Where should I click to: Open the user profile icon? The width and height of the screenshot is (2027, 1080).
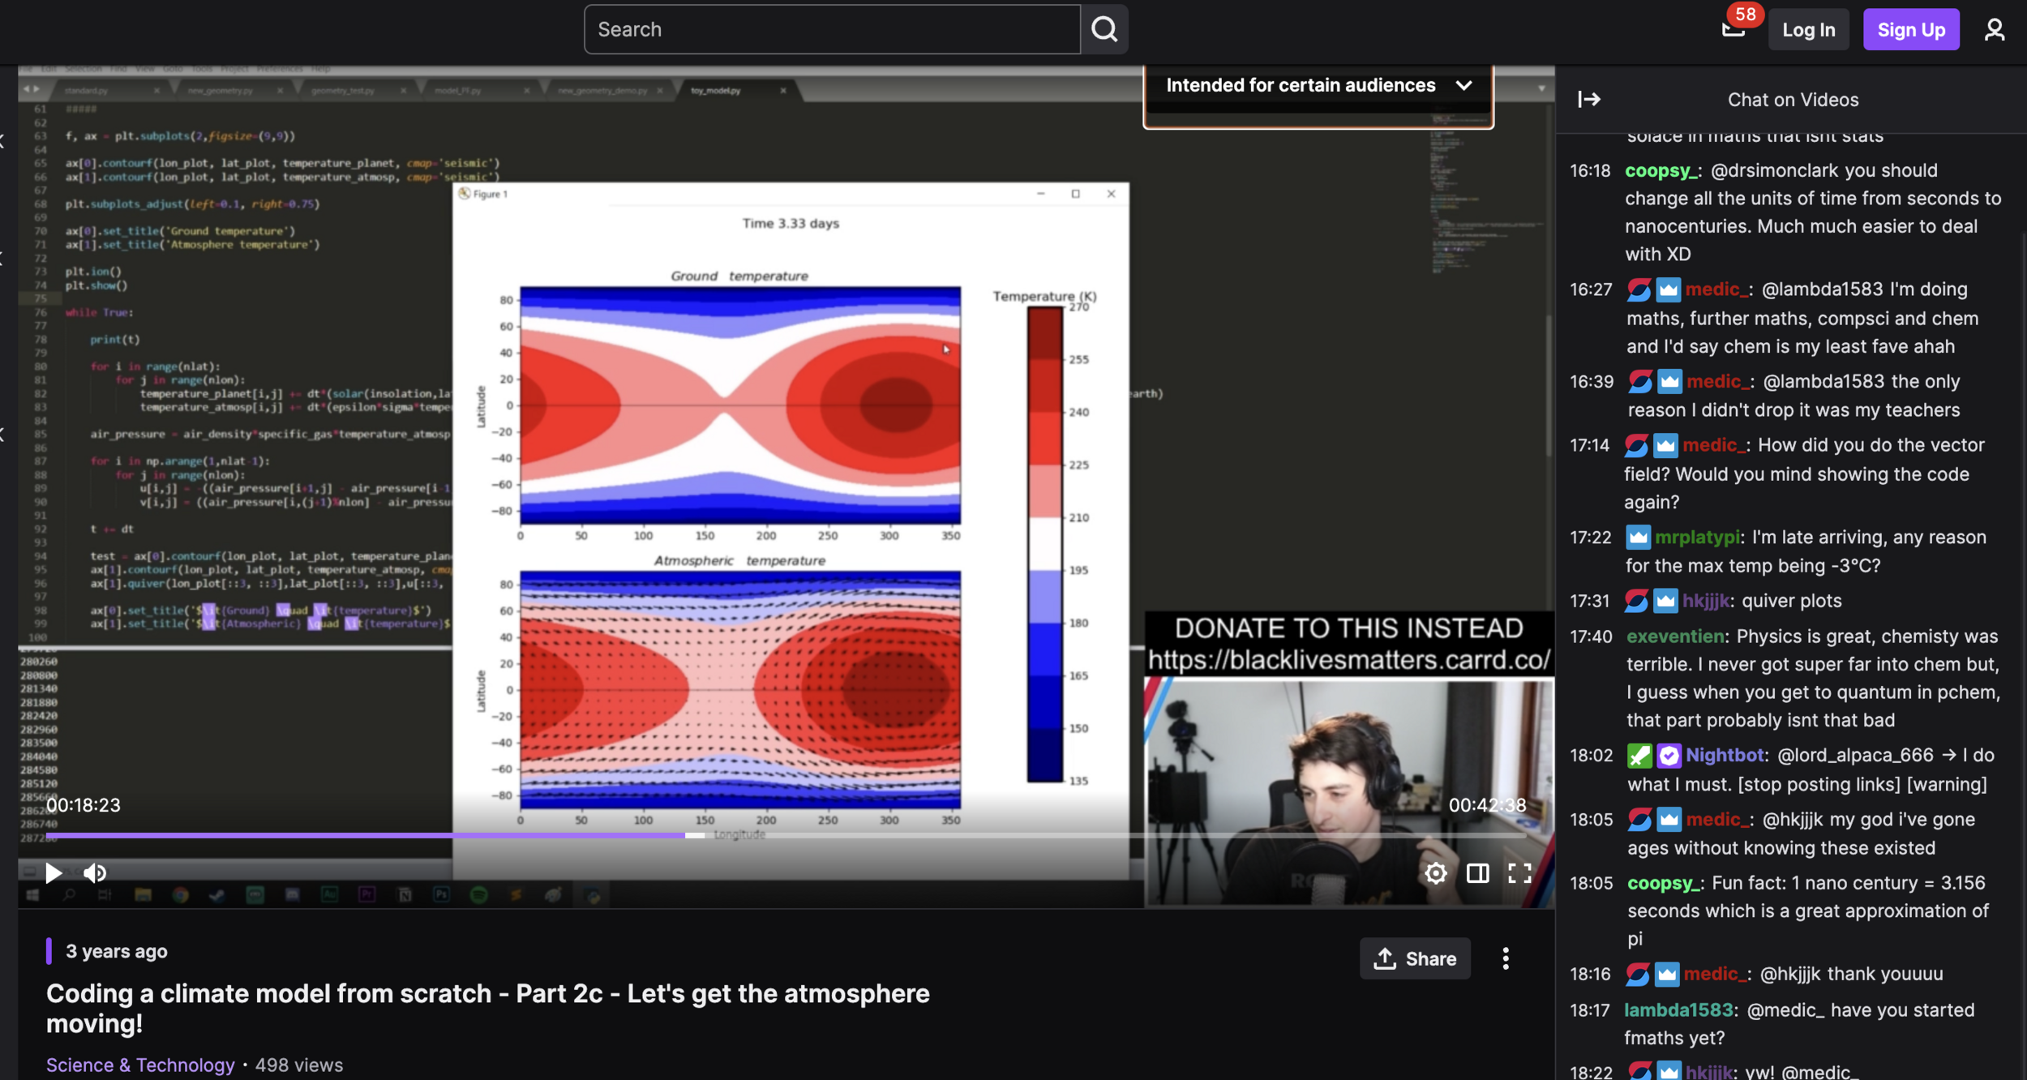click(x=1994, y=30)
